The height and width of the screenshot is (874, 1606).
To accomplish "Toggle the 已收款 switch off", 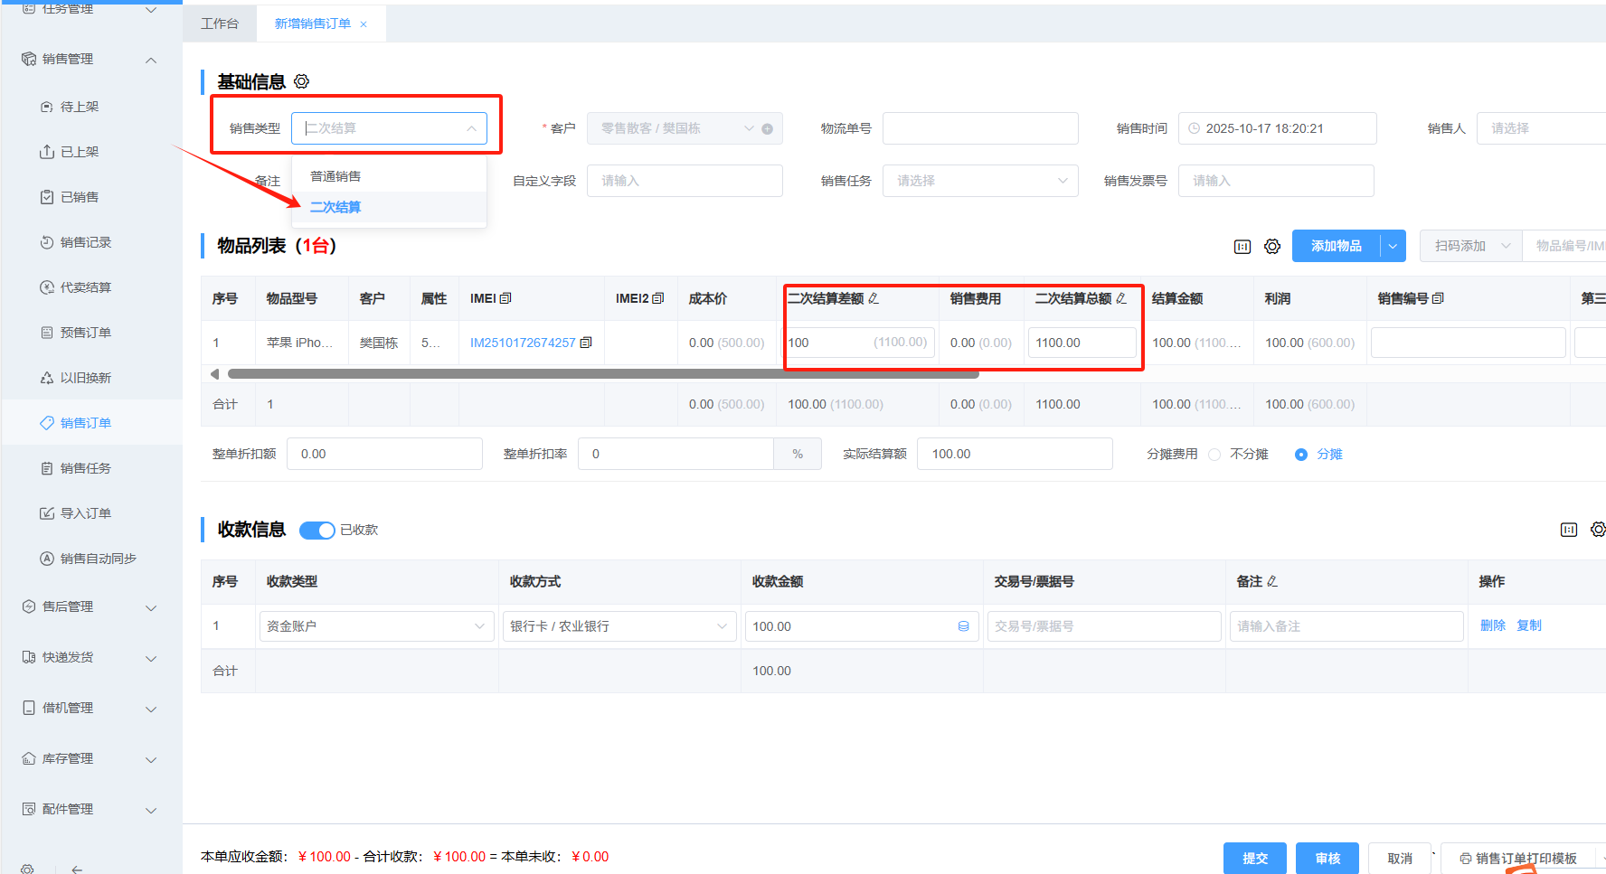I will click(x=316, y=530).
